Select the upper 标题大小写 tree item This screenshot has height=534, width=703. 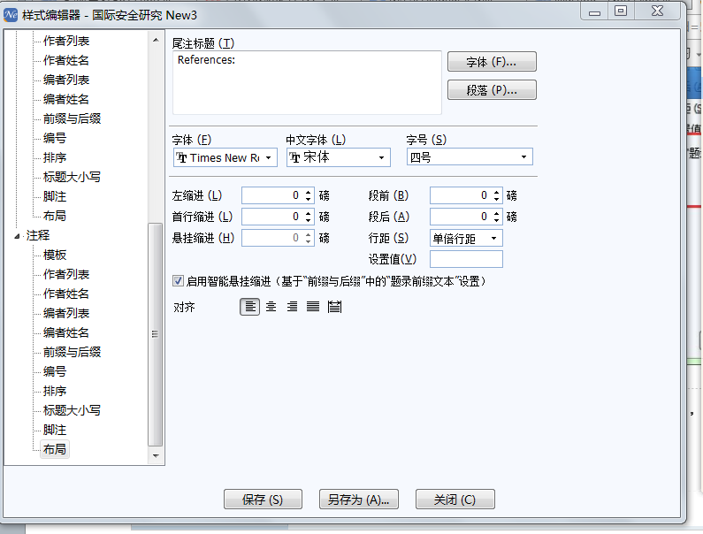click(x=72, y=177)
